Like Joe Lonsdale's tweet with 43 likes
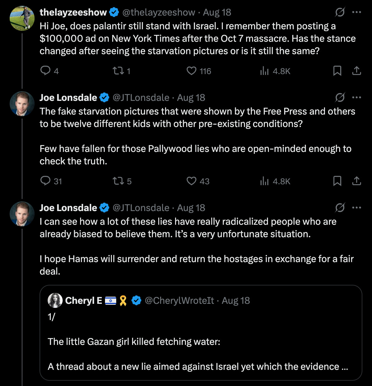Viewport: 372px width, 386px height. coord(191,181)
